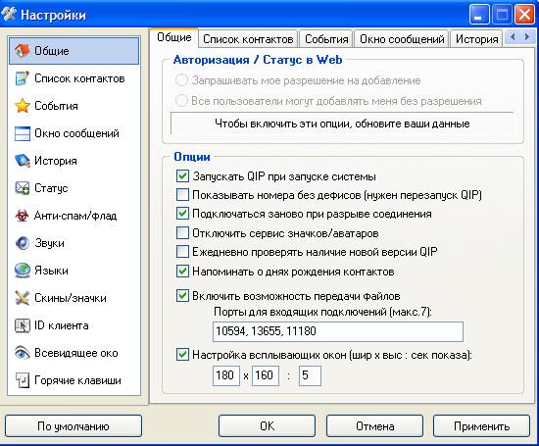The height and width of the screenshot is (446, 539).
Task: Switch to the Общие tab
Action: point(174,37)
